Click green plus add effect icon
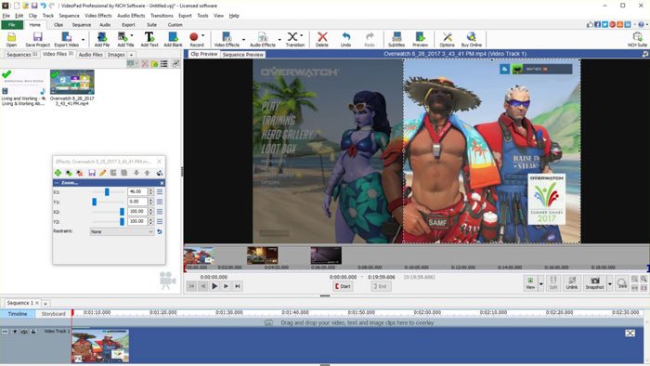The height and width of the screenshot is (366, 650). point(58,173)
